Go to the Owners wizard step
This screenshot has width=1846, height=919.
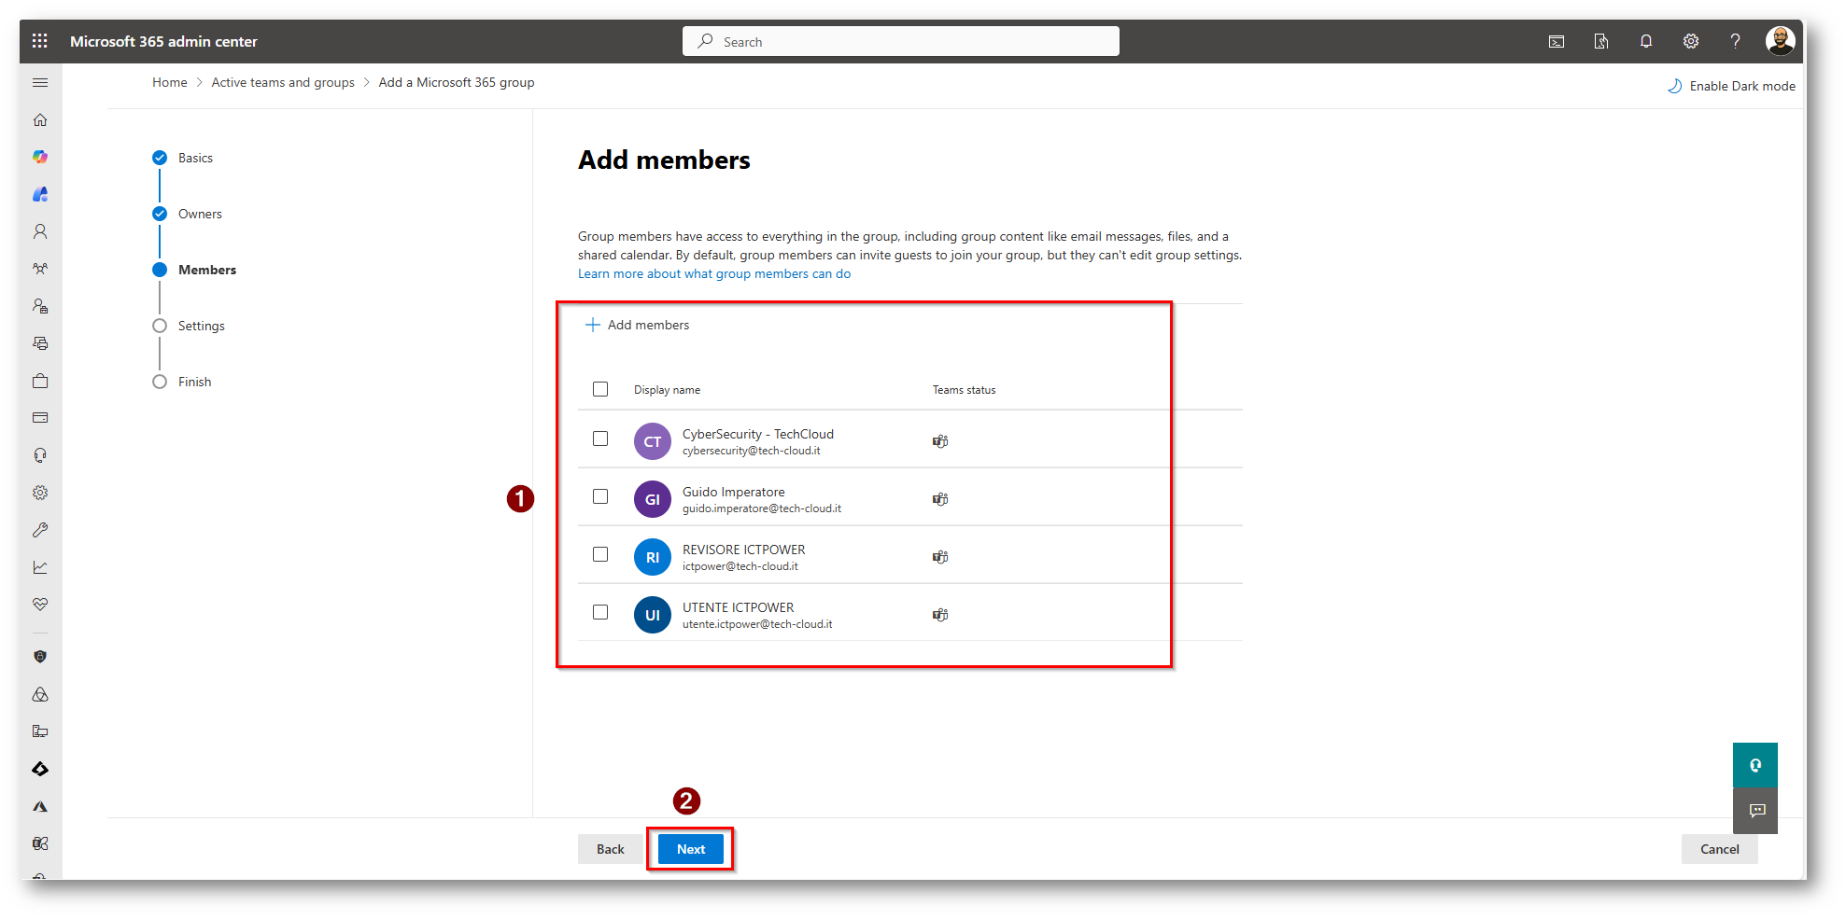[200, 214]
